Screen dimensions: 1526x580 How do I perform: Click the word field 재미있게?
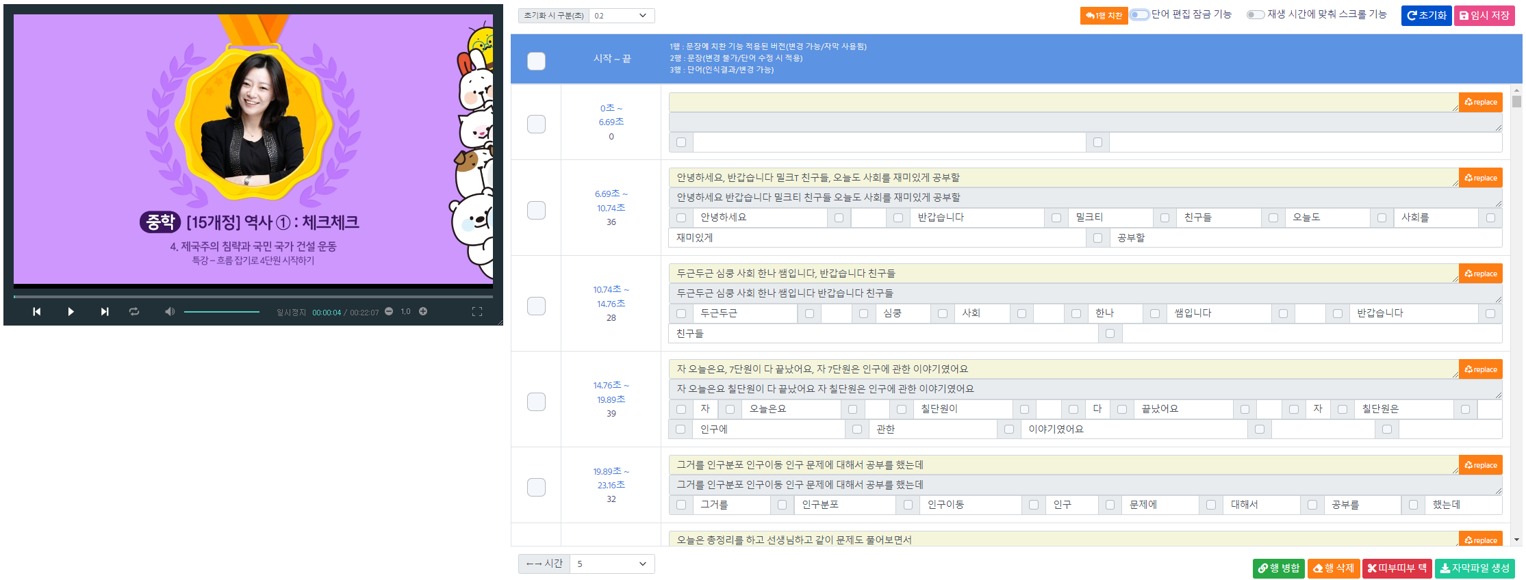(x=877, y=238)
